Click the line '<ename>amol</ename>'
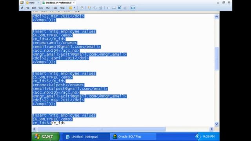Image resolution: width=251 pixels, height=141 pixels. [55, 43]
